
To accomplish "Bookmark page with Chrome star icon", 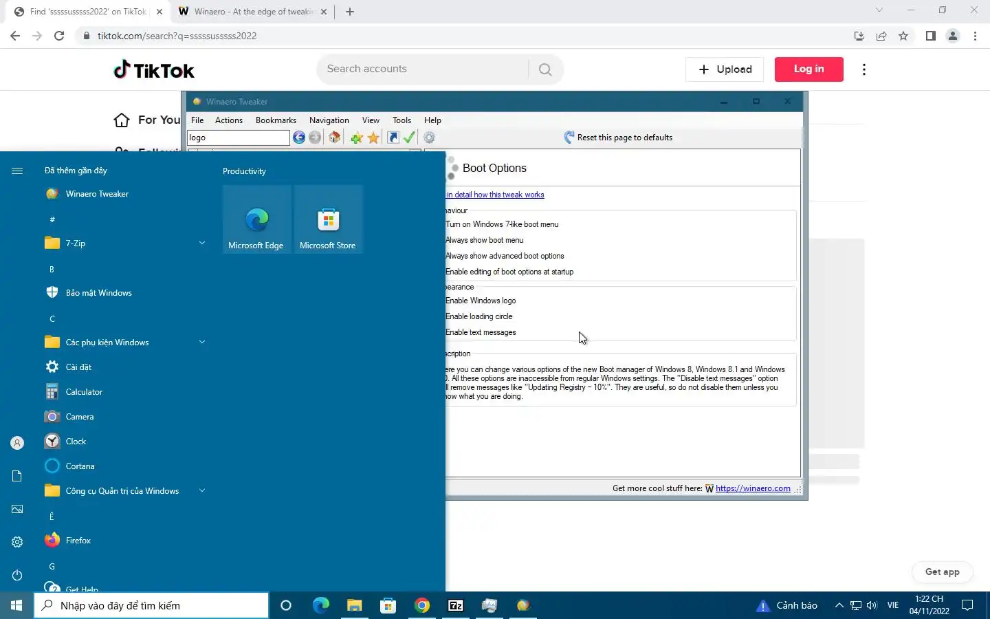I will coord(903,36).
